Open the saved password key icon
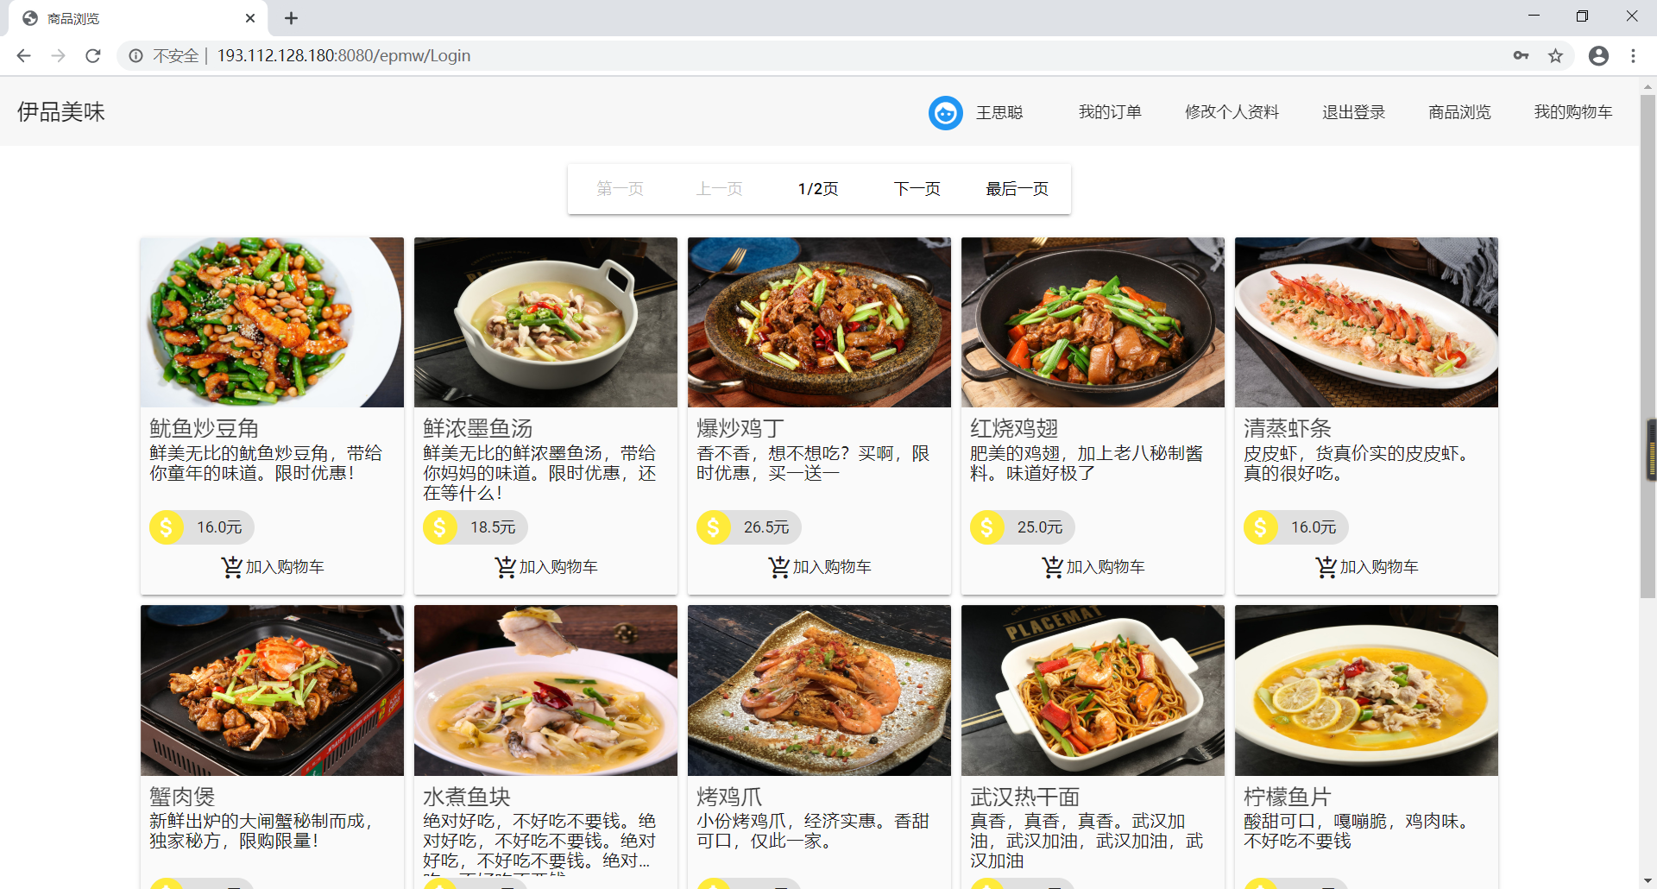 [x=1521, y=56]
